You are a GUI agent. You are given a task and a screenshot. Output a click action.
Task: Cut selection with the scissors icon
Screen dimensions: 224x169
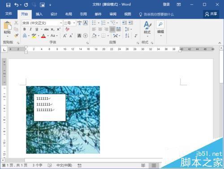(x=16, y=23)
